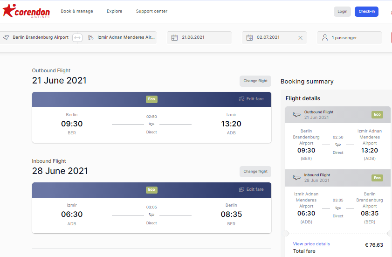
Task: Clear the return date with X icon
Action: click(300, 38)
